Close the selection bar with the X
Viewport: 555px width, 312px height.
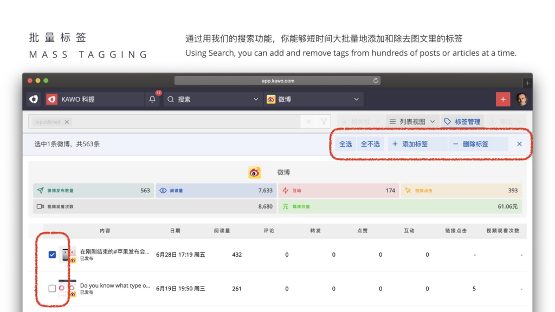pyautogui.click(x=519, y=144)
